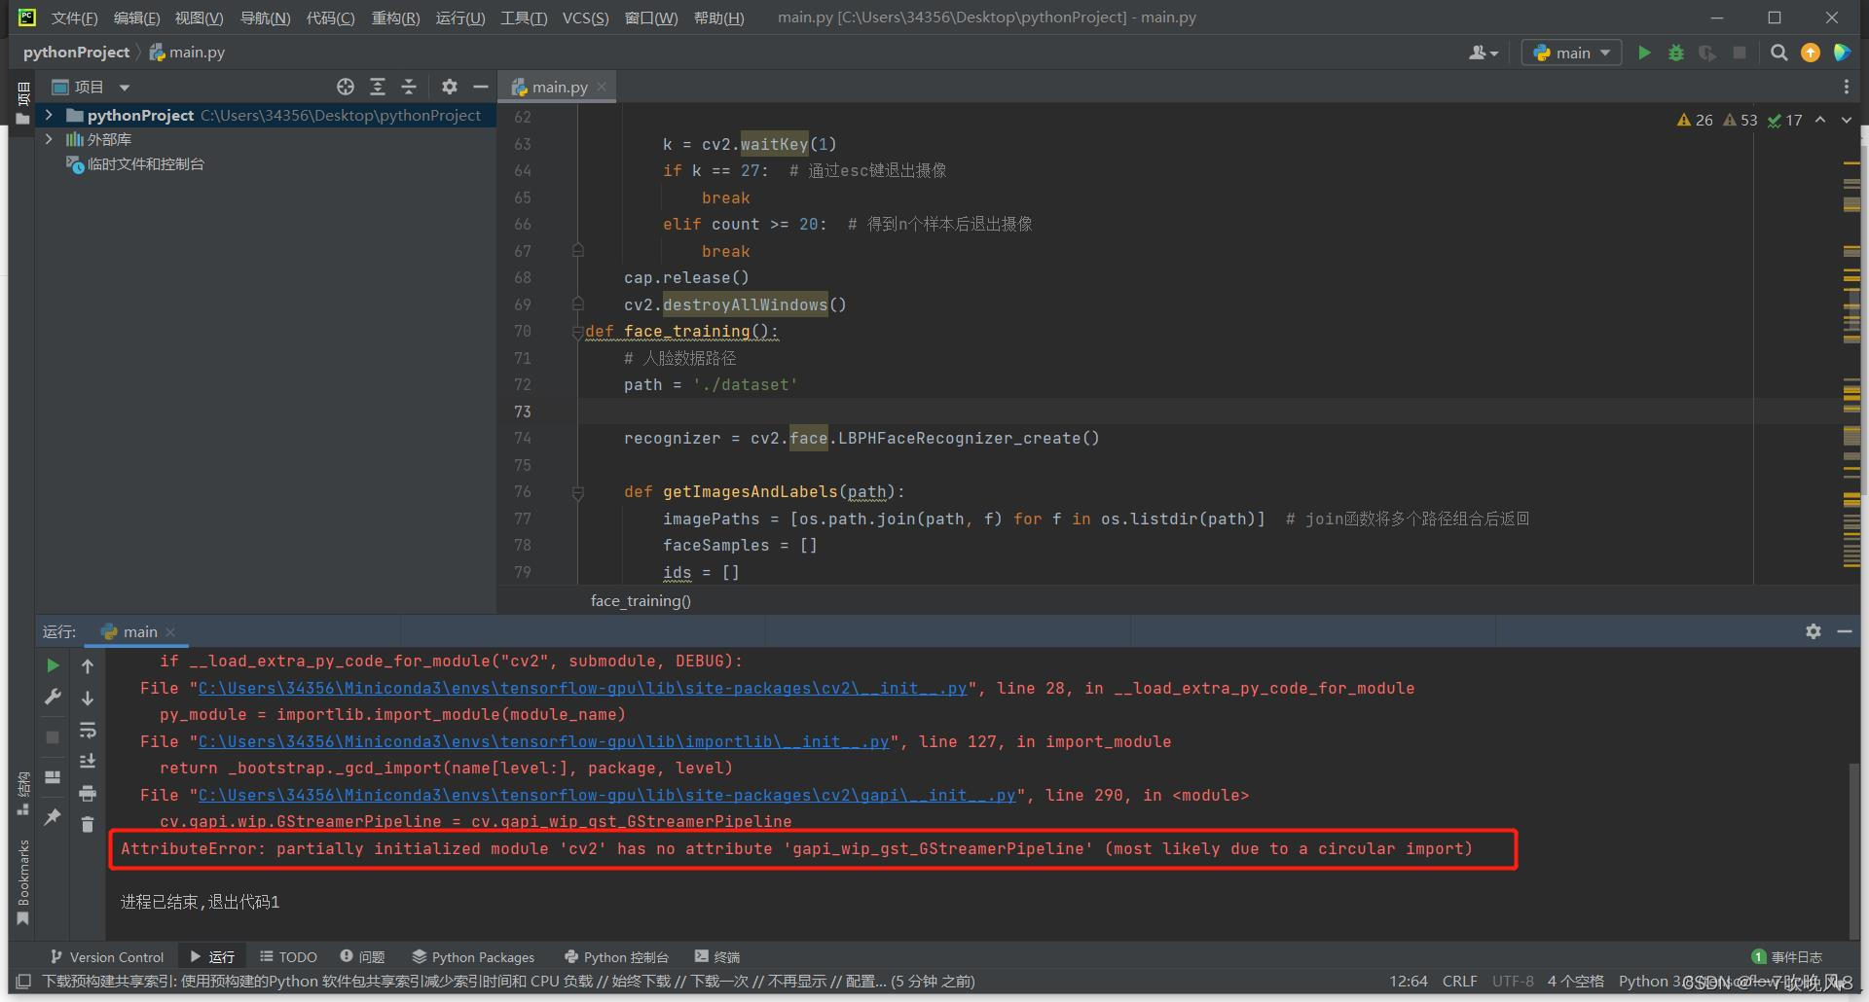This screenshot has height=1002, width=1869.
Task: Toggle the 运行 tool window button
Action: [212, 956]
